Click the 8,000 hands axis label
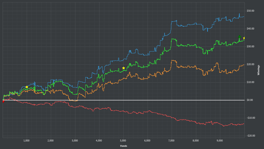The width and height of the screenshot is (264, 149). (196, 141)
